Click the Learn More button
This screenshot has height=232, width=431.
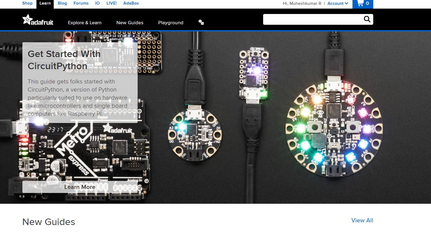(80, 187)
